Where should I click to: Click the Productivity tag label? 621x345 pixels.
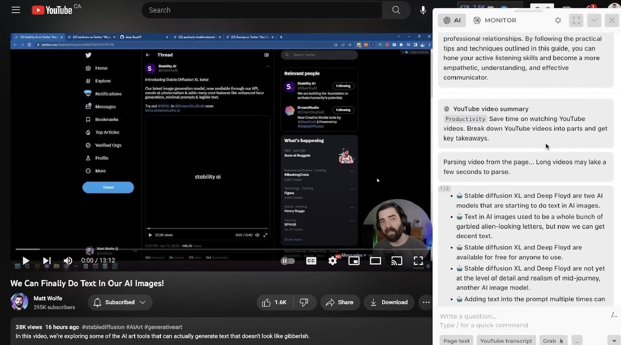point(465,119)
